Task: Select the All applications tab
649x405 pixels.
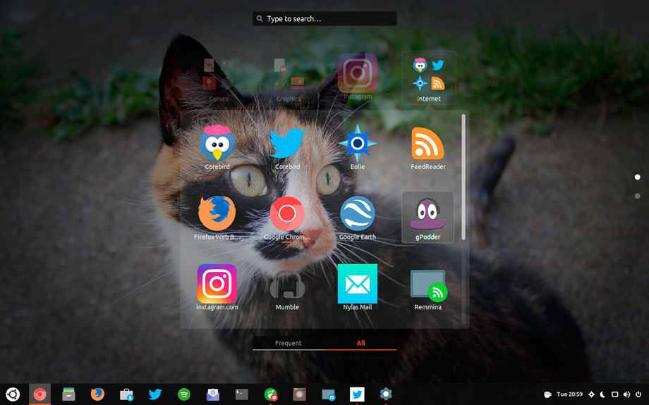Action: point(360,343)
